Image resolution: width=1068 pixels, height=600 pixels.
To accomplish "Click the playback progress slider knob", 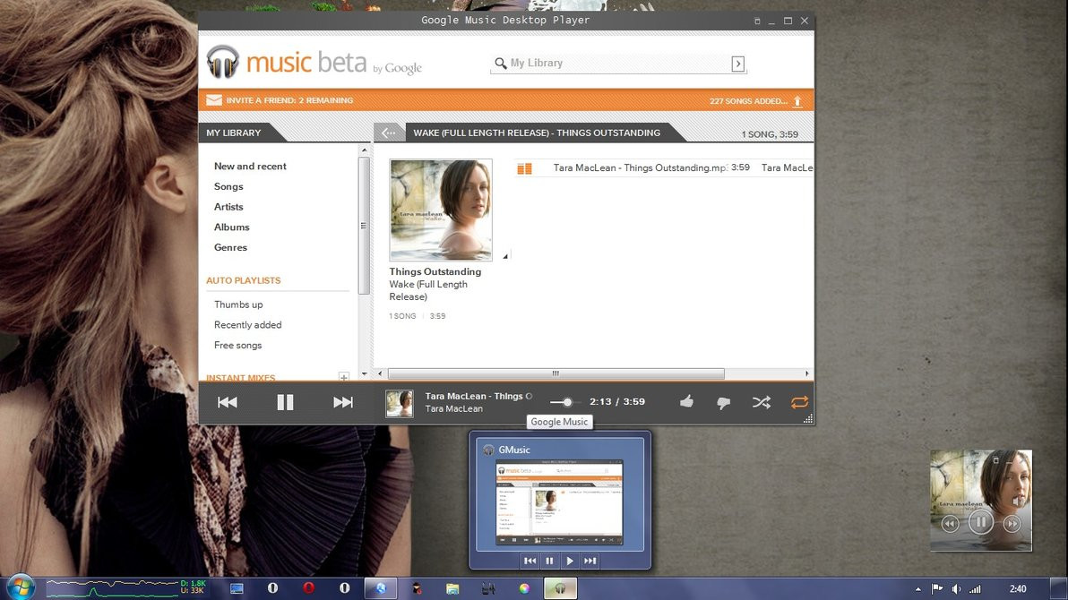I will click(567, 402).
